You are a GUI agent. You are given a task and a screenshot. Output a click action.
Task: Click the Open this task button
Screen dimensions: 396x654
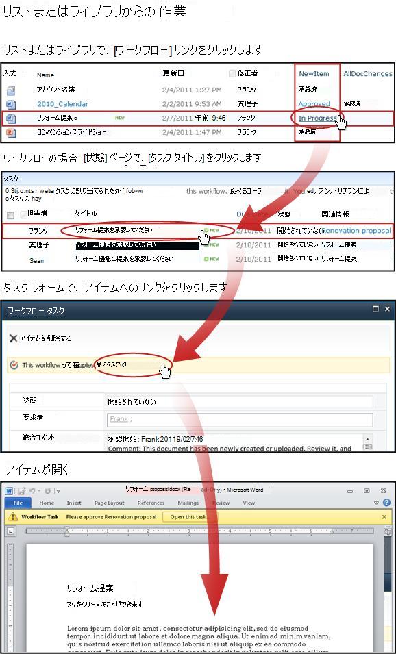189,517
